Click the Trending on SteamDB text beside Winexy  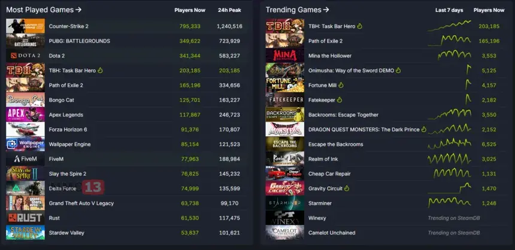click(454, 218)
